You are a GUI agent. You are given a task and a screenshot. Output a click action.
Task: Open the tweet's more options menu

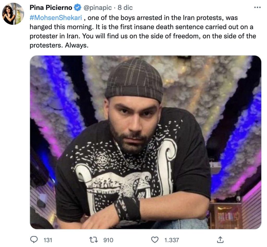tap(257, 8)
